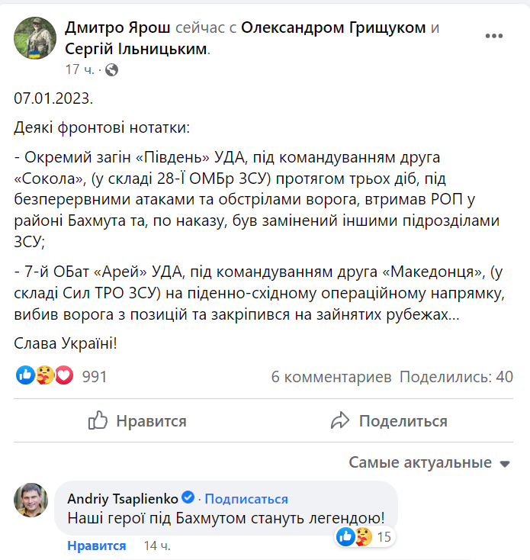Viewport: 530px width, 560px height.
Task: Open the comment's 15 reactions badge
Action: click(x=365, y=537)
